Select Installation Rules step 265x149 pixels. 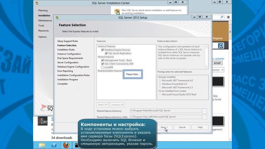click(x=66, y=50)
